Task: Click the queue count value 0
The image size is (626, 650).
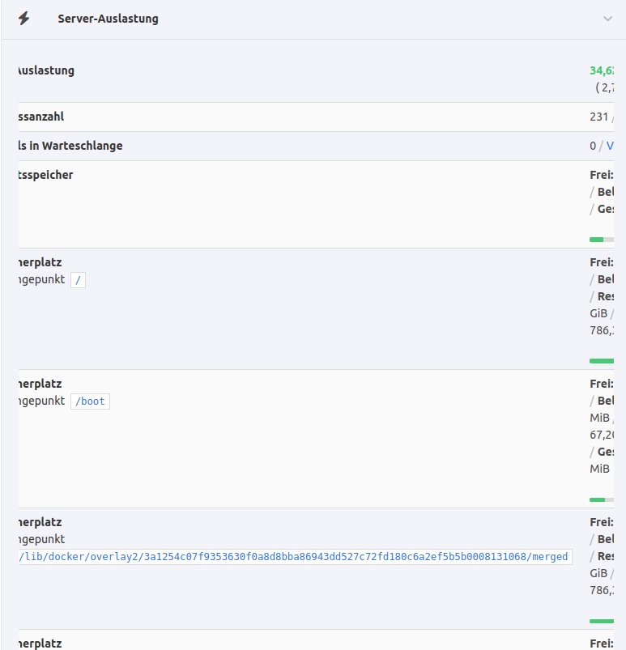Action: tap(593, 146)
